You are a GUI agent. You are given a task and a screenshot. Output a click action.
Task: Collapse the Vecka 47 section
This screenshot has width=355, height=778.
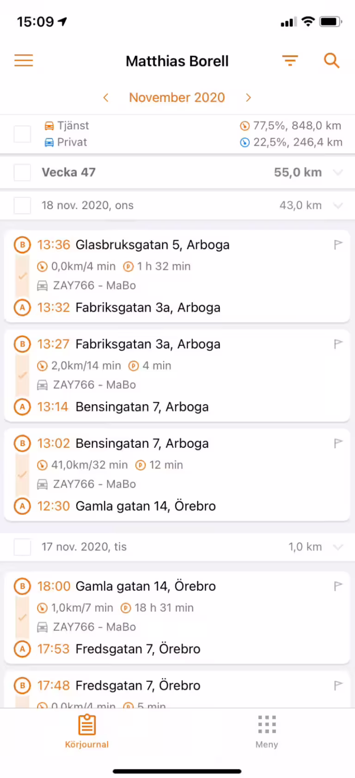click(338, 172)
